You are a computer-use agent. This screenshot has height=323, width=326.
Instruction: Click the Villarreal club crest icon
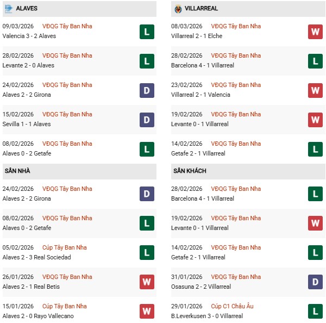178,9
